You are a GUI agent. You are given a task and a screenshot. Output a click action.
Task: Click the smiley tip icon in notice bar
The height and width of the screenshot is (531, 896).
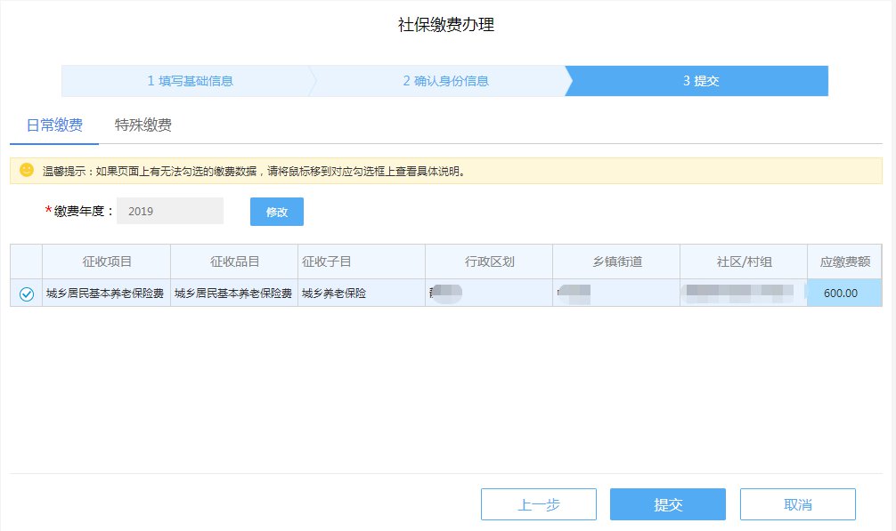pos(27,170)
